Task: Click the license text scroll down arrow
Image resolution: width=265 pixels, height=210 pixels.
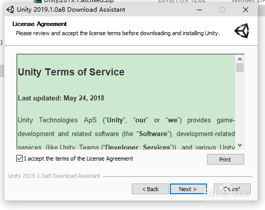Action: (x=240, y=145)
